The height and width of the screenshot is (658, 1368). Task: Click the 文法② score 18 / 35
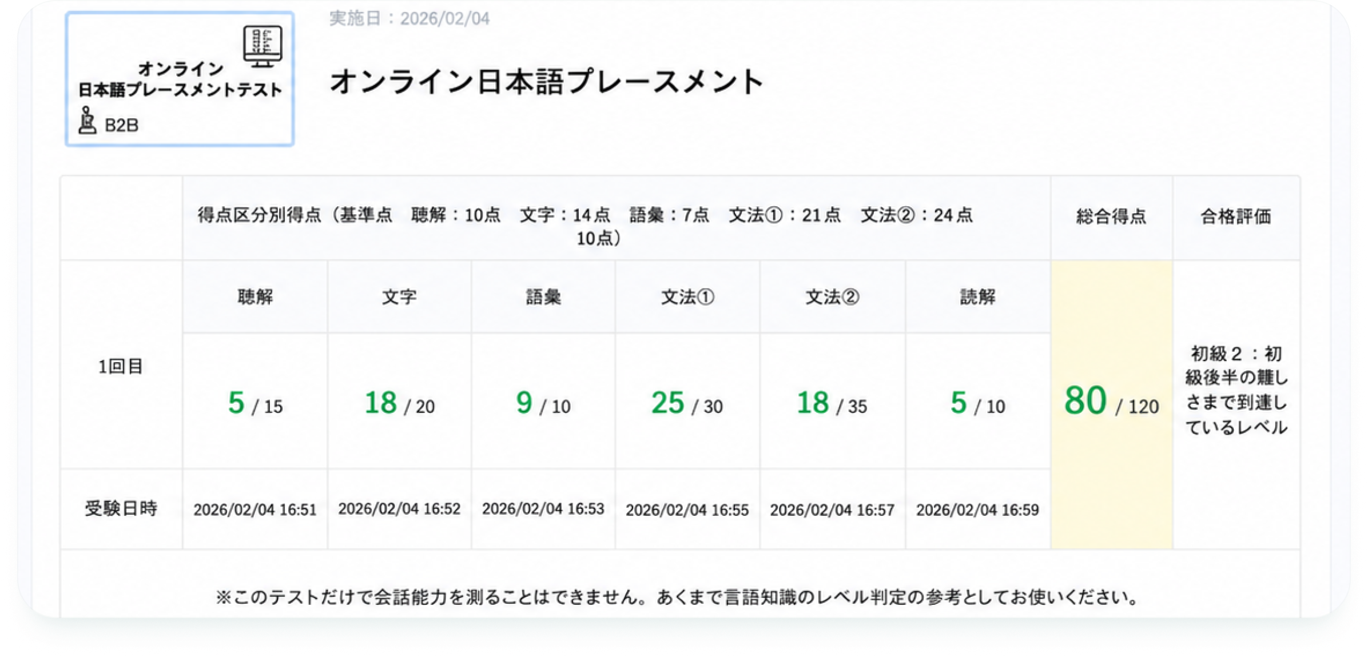832,403
